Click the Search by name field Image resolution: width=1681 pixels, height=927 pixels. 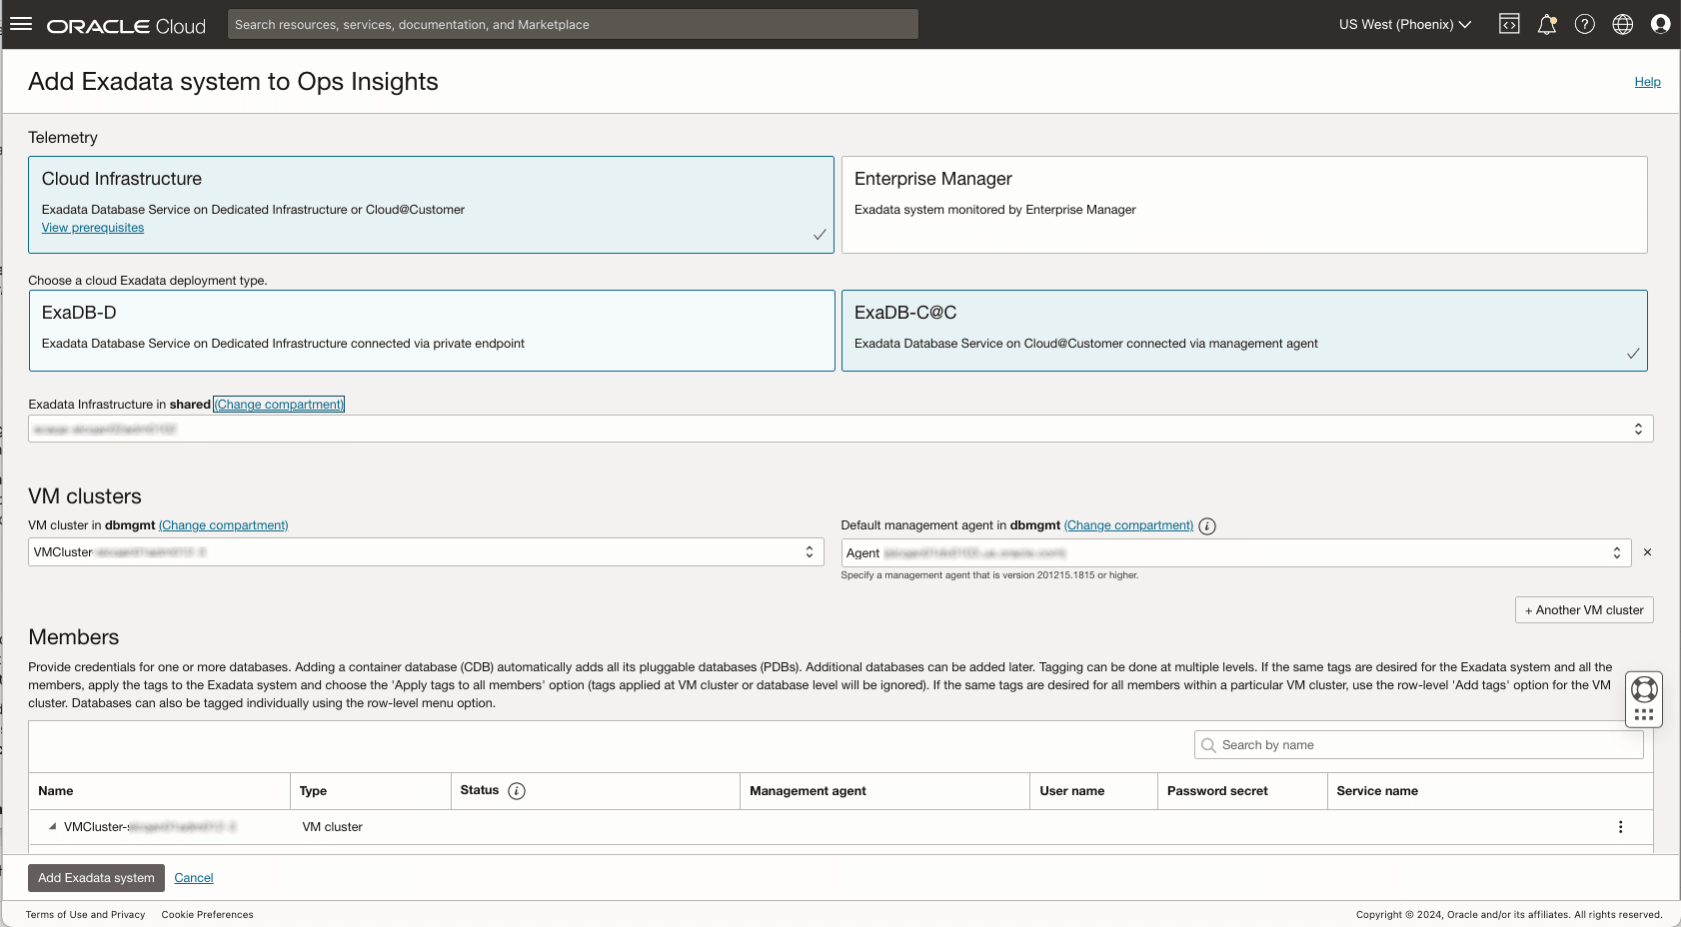point(1418,745)
